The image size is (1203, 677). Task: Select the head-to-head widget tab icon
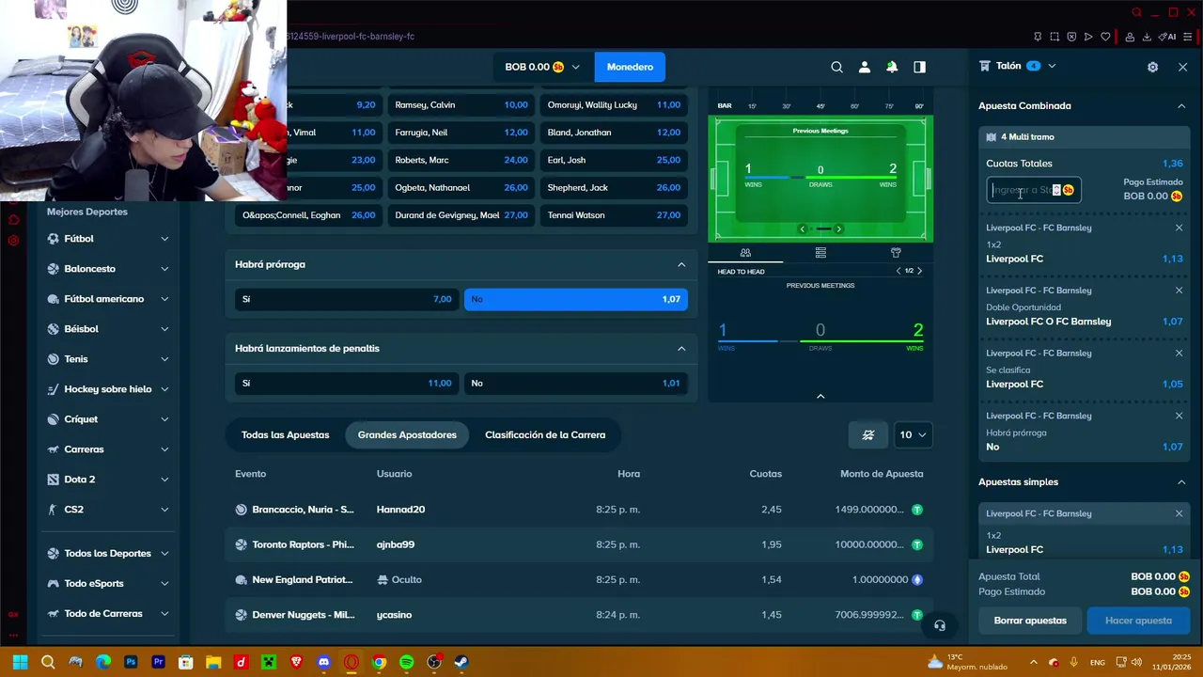(745, 253)
